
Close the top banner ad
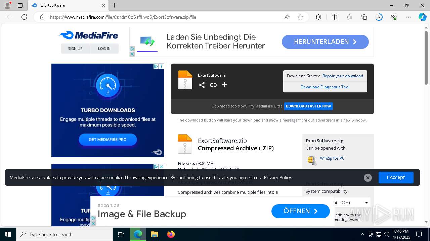tap(132, 54)
